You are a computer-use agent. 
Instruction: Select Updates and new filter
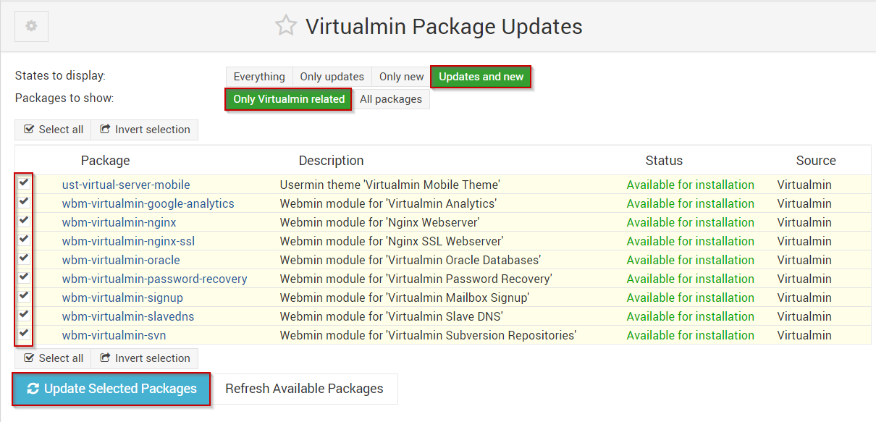tap(481, 77)
